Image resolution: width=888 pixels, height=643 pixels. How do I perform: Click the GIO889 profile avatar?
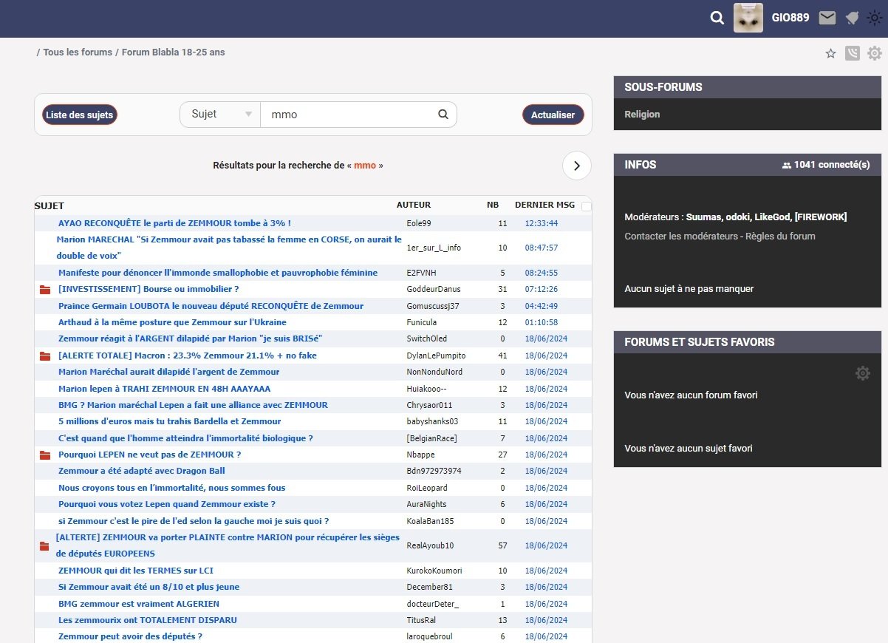coord(748,18)
